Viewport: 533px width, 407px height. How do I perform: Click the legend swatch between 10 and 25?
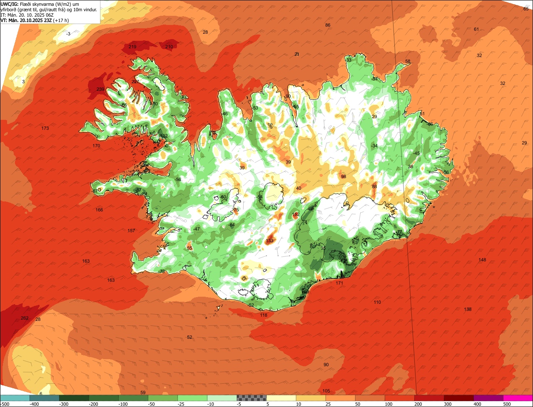(311, 398)
